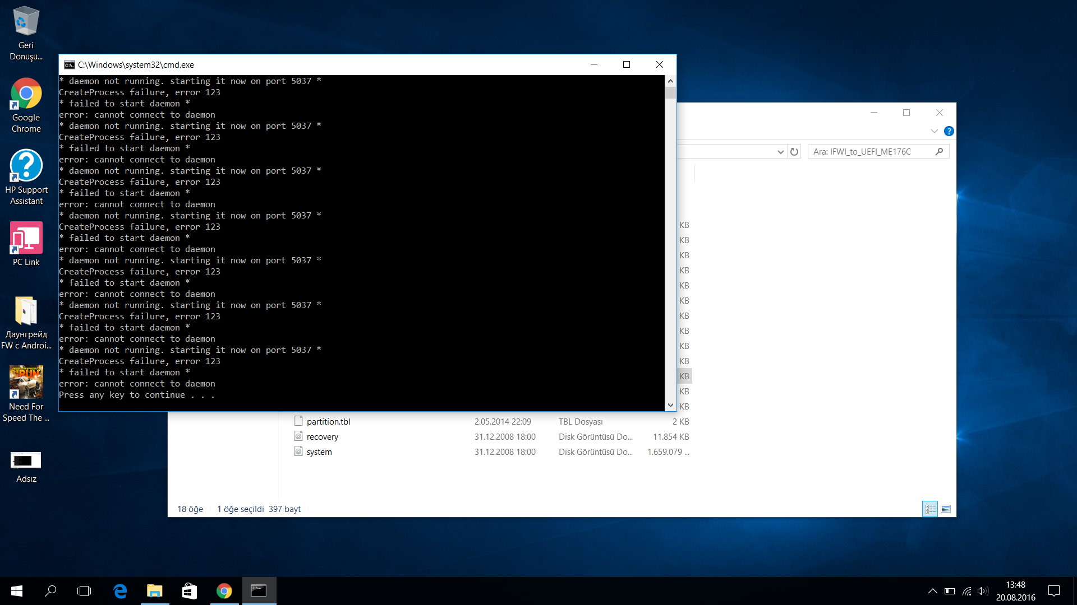Open the Windows Store taskbar icon
1077x605 pixels.
(189, 591)
